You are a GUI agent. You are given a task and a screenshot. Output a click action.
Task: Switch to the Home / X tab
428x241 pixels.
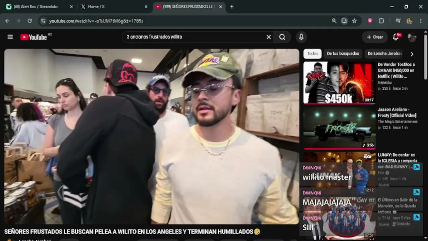coord(114,7)
